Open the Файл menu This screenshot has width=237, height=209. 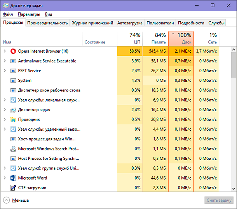coord(8,14)
